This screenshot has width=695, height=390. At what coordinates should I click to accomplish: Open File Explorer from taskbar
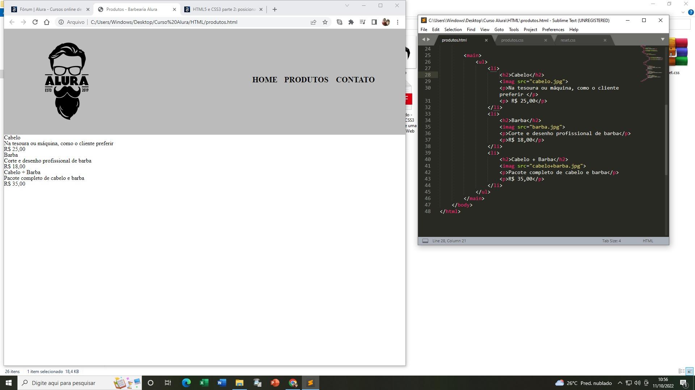239,383
